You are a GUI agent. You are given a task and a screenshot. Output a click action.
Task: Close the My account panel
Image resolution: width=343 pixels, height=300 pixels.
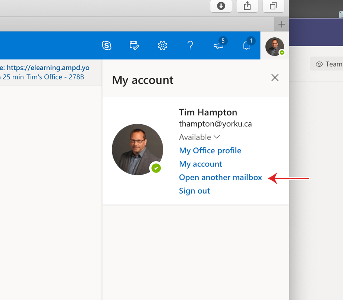pyautogui.click(x=275, y=78)
